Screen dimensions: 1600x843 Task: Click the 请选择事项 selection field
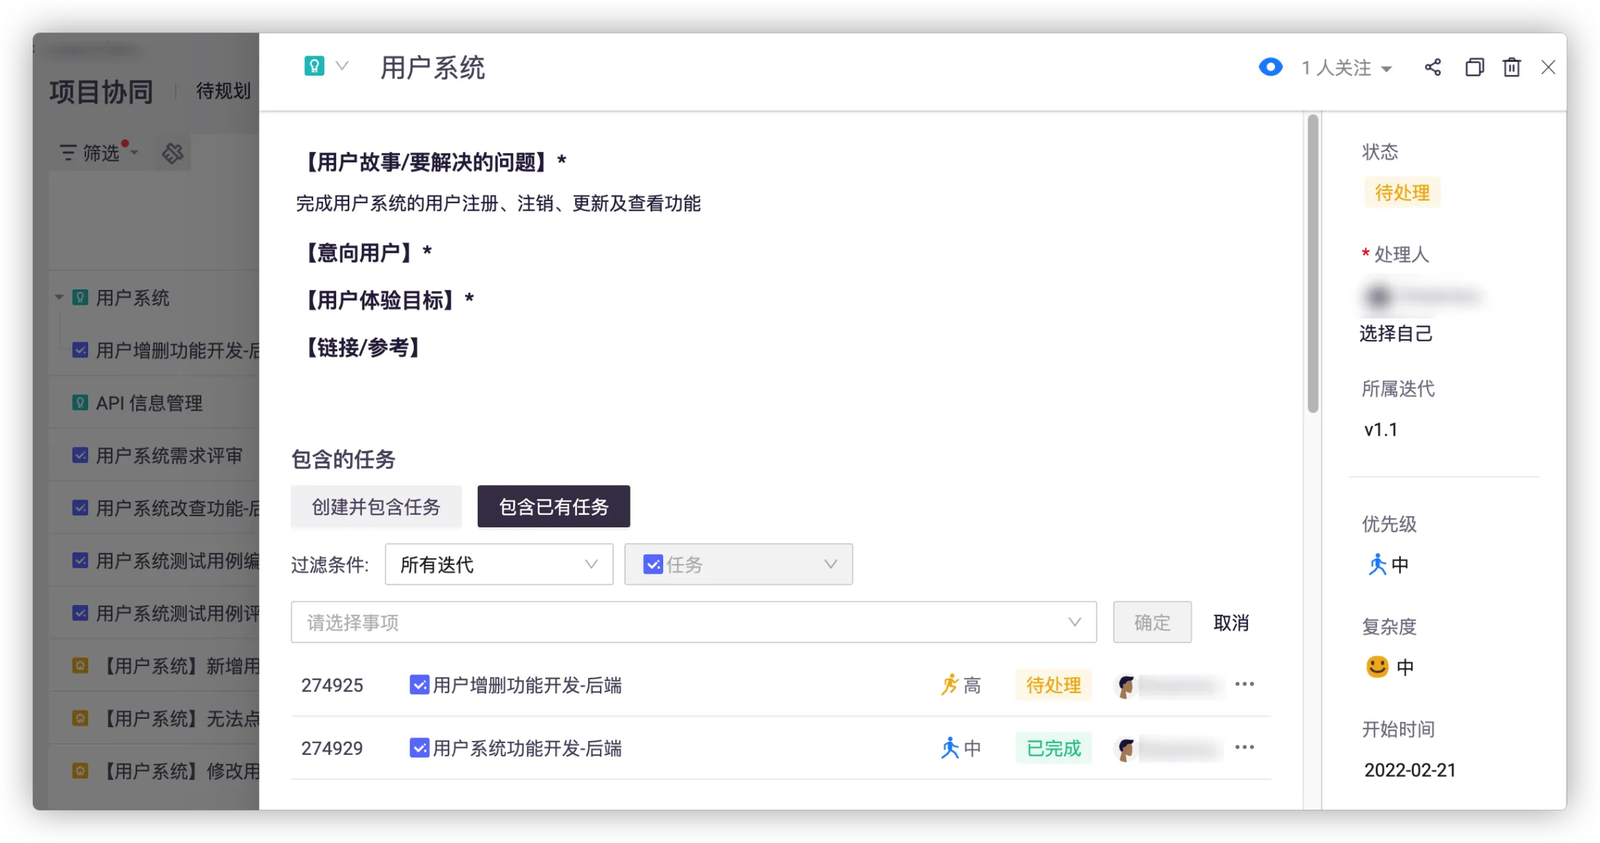tap(693, 623)
